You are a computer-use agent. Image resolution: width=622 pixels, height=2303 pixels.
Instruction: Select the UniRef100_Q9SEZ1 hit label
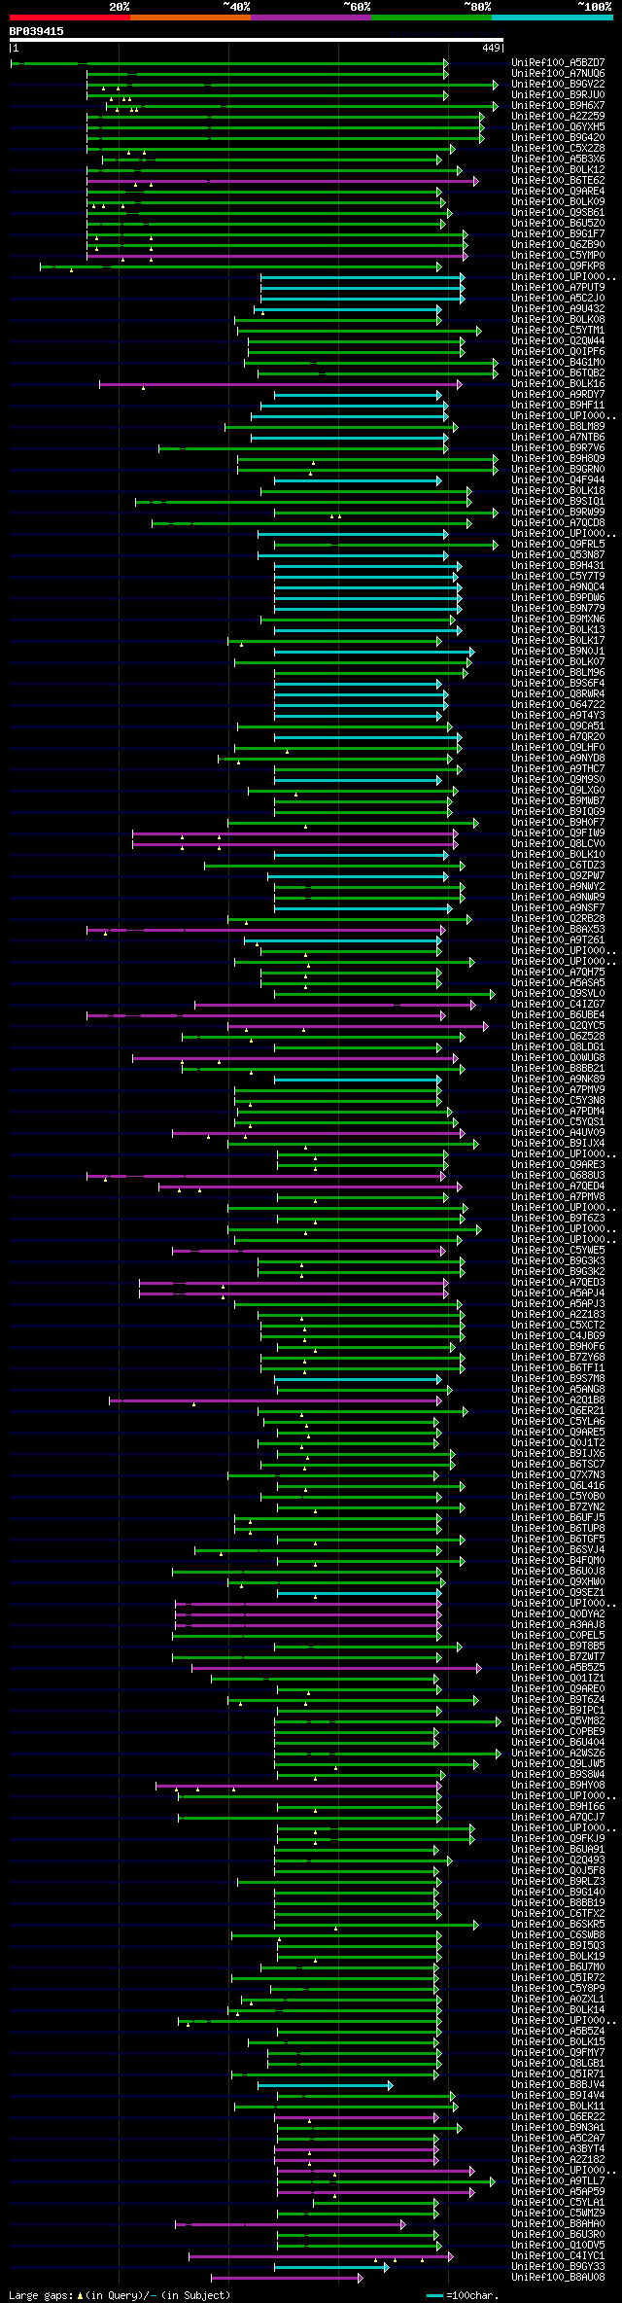558,1592
